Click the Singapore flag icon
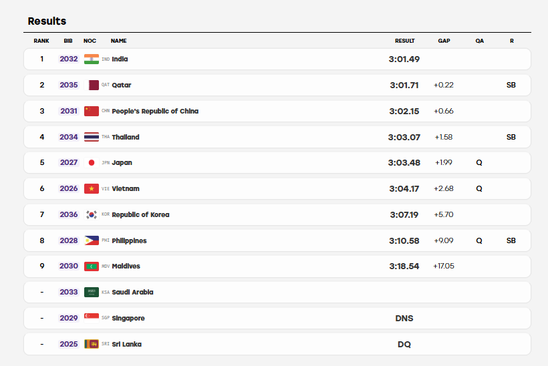This screenshot has height=366, width=548. [91, 318]
